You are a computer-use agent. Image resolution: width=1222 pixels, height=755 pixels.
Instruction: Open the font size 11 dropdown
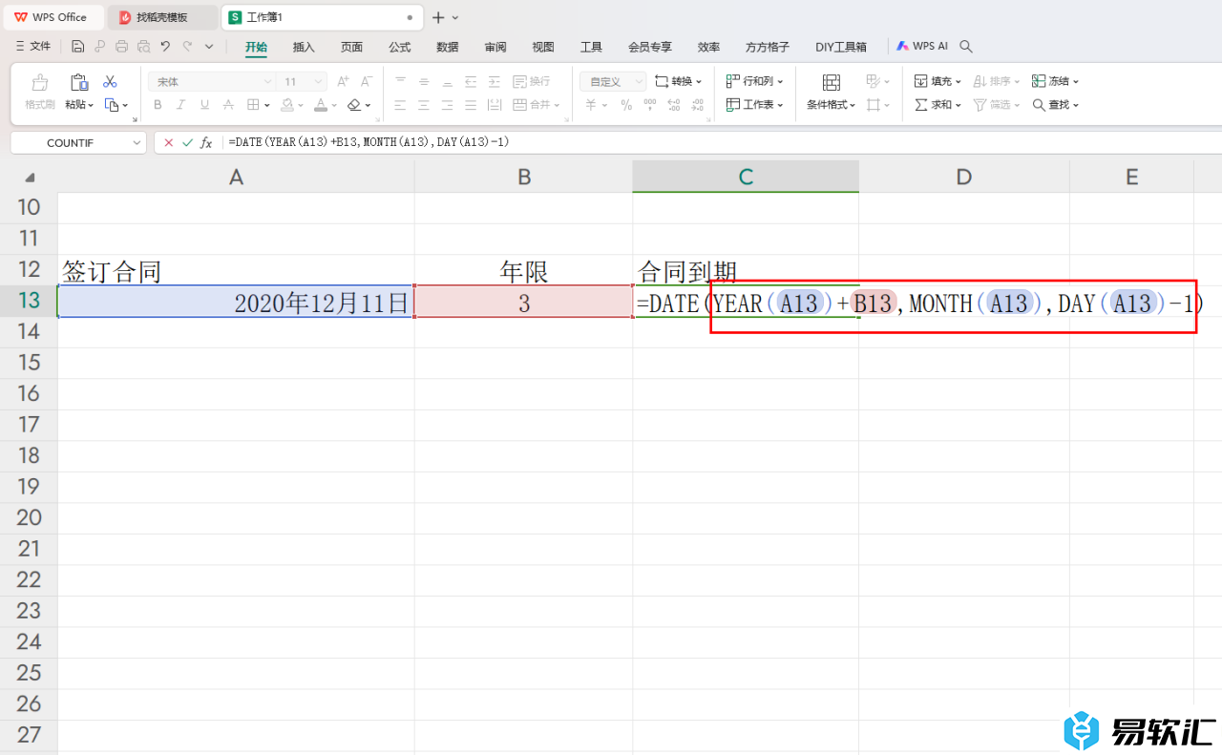pyautogui.click(x=319, y=82)
